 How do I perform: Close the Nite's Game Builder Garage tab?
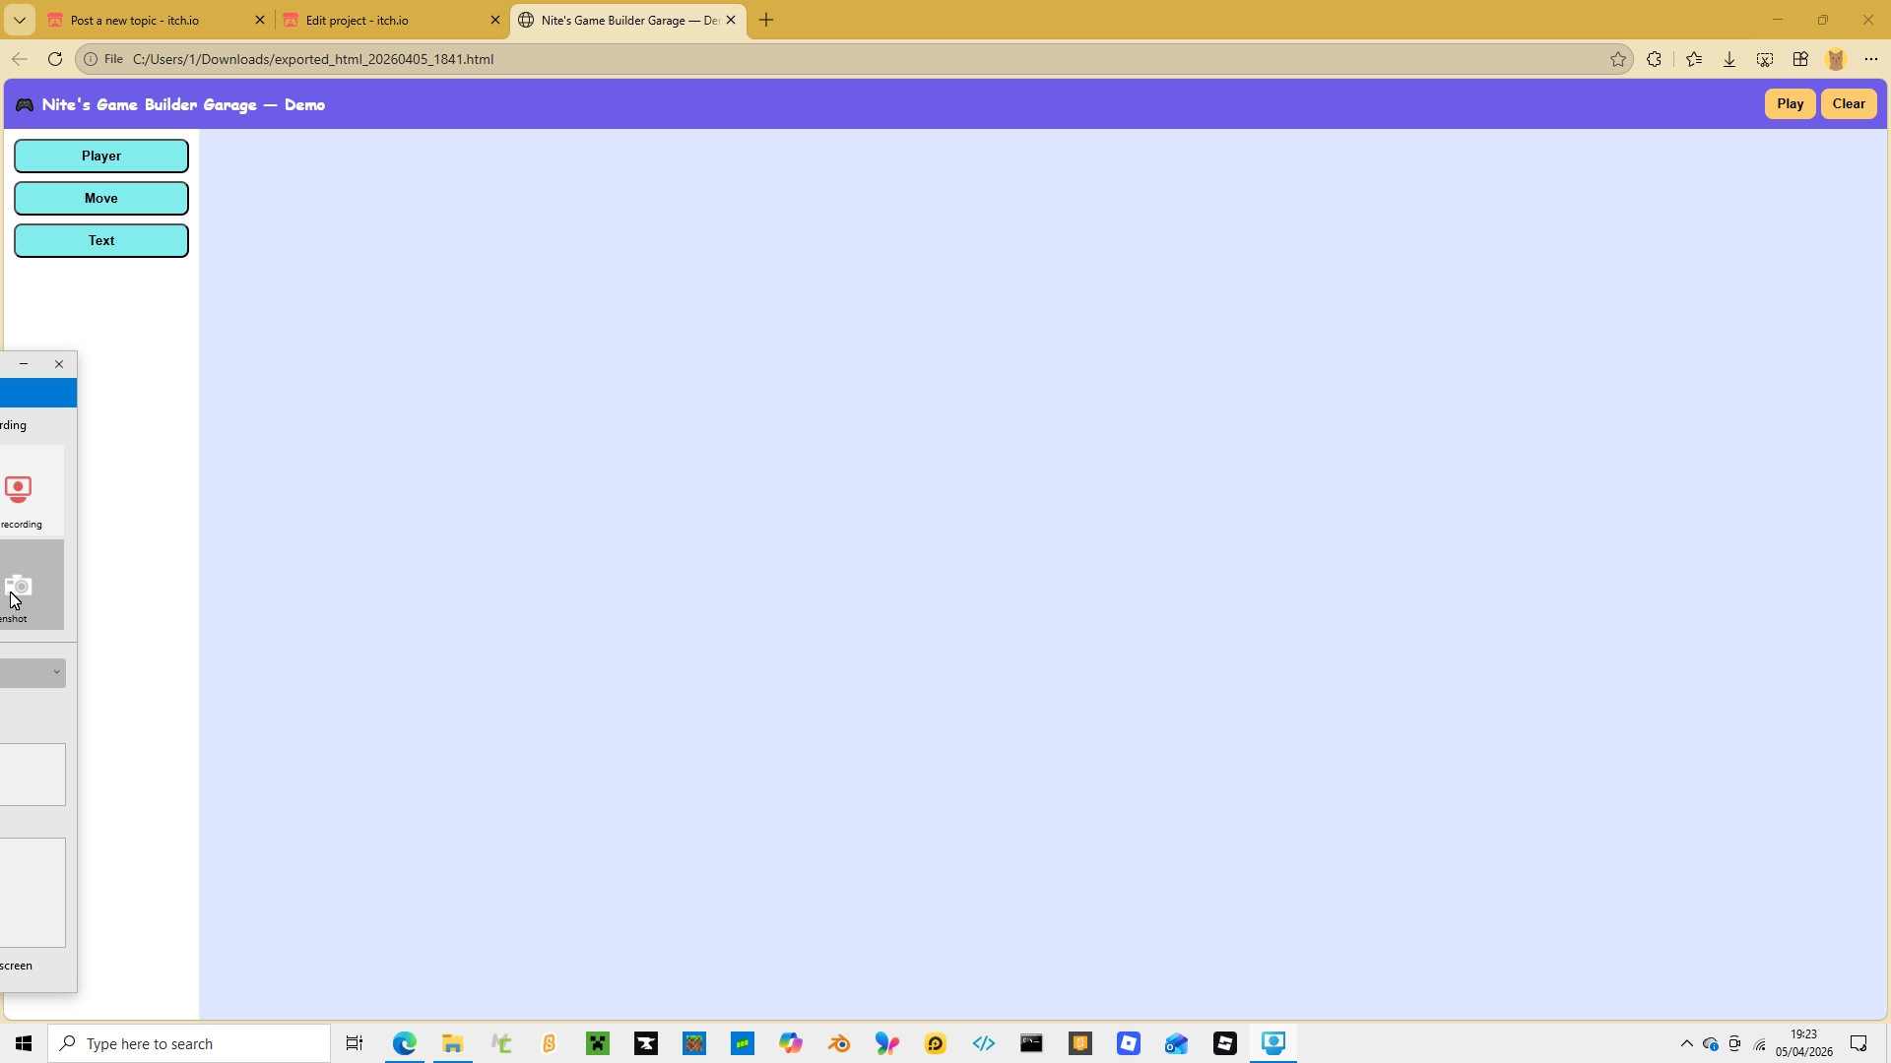(731, 20)
